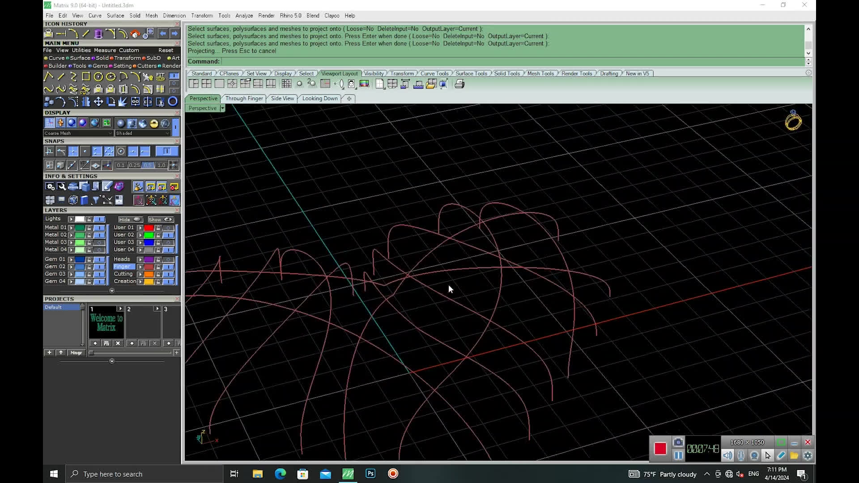859x483 pixels.
Task: Click the Hide layers button
Action: [130, 220]
